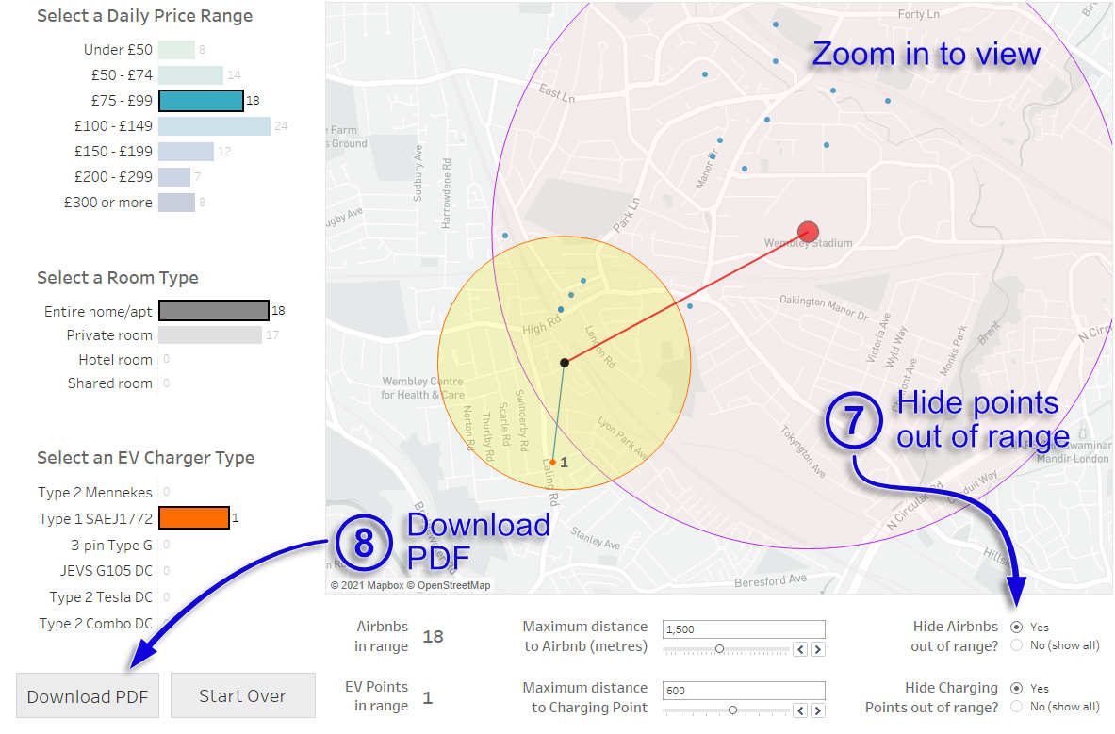1115x734 pixels.
Task: Click the decrease arrow for Charging Point distance
Action: [801, 710]
